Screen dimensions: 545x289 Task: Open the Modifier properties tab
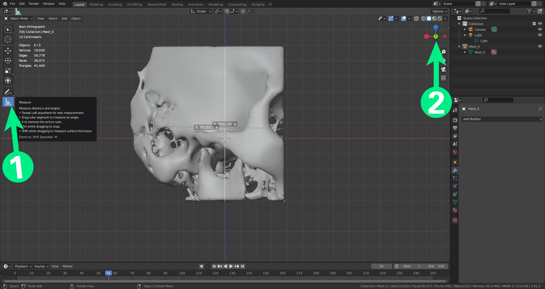(x=455, y=171)
